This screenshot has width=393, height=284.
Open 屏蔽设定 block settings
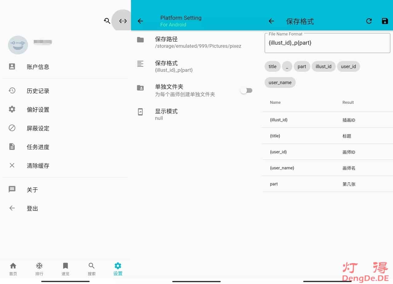pos(38,128)
